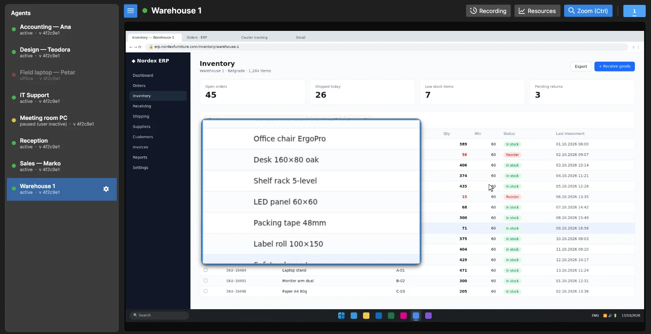The width and height of the screenshot is (651, 334).
Task: Select the Accounting — Ana agent
Action: coord(62,30)
